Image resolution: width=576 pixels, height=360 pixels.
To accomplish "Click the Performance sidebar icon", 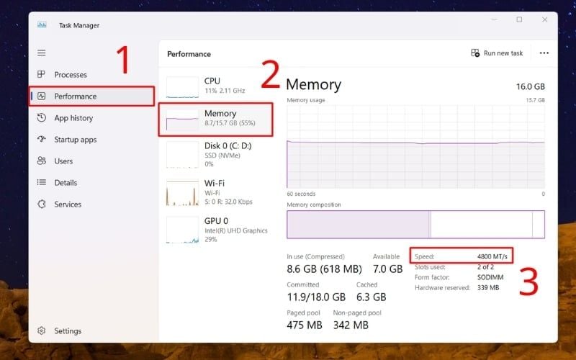I will 41,96.
